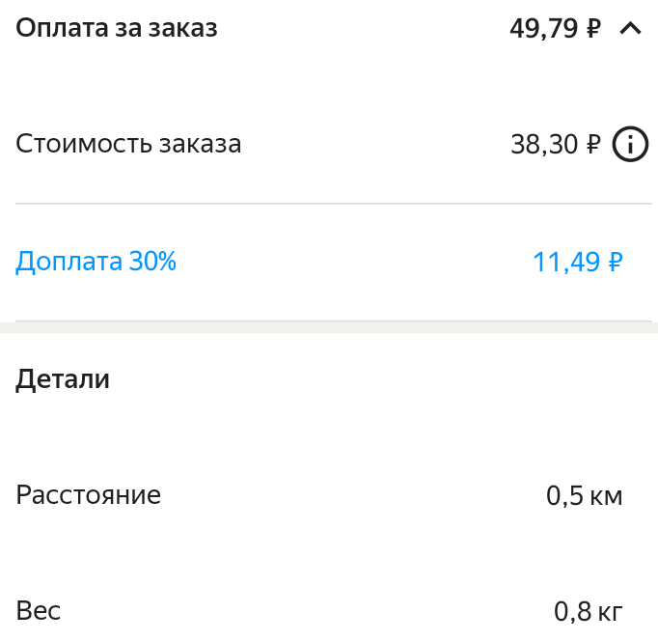Image resolution: width=658 pixels, height=641 pixels.
Task: Click the divider line under Стоимость заказа
Action: [x=333, y=204]
